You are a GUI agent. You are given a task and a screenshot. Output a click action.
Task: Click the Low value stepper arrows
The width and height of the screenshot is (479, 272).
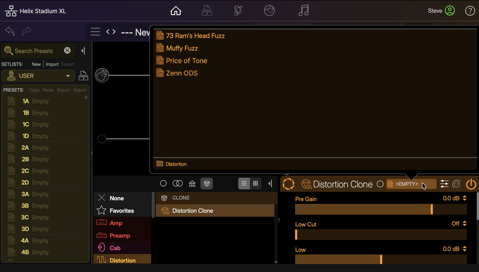[x=464, y=249]
